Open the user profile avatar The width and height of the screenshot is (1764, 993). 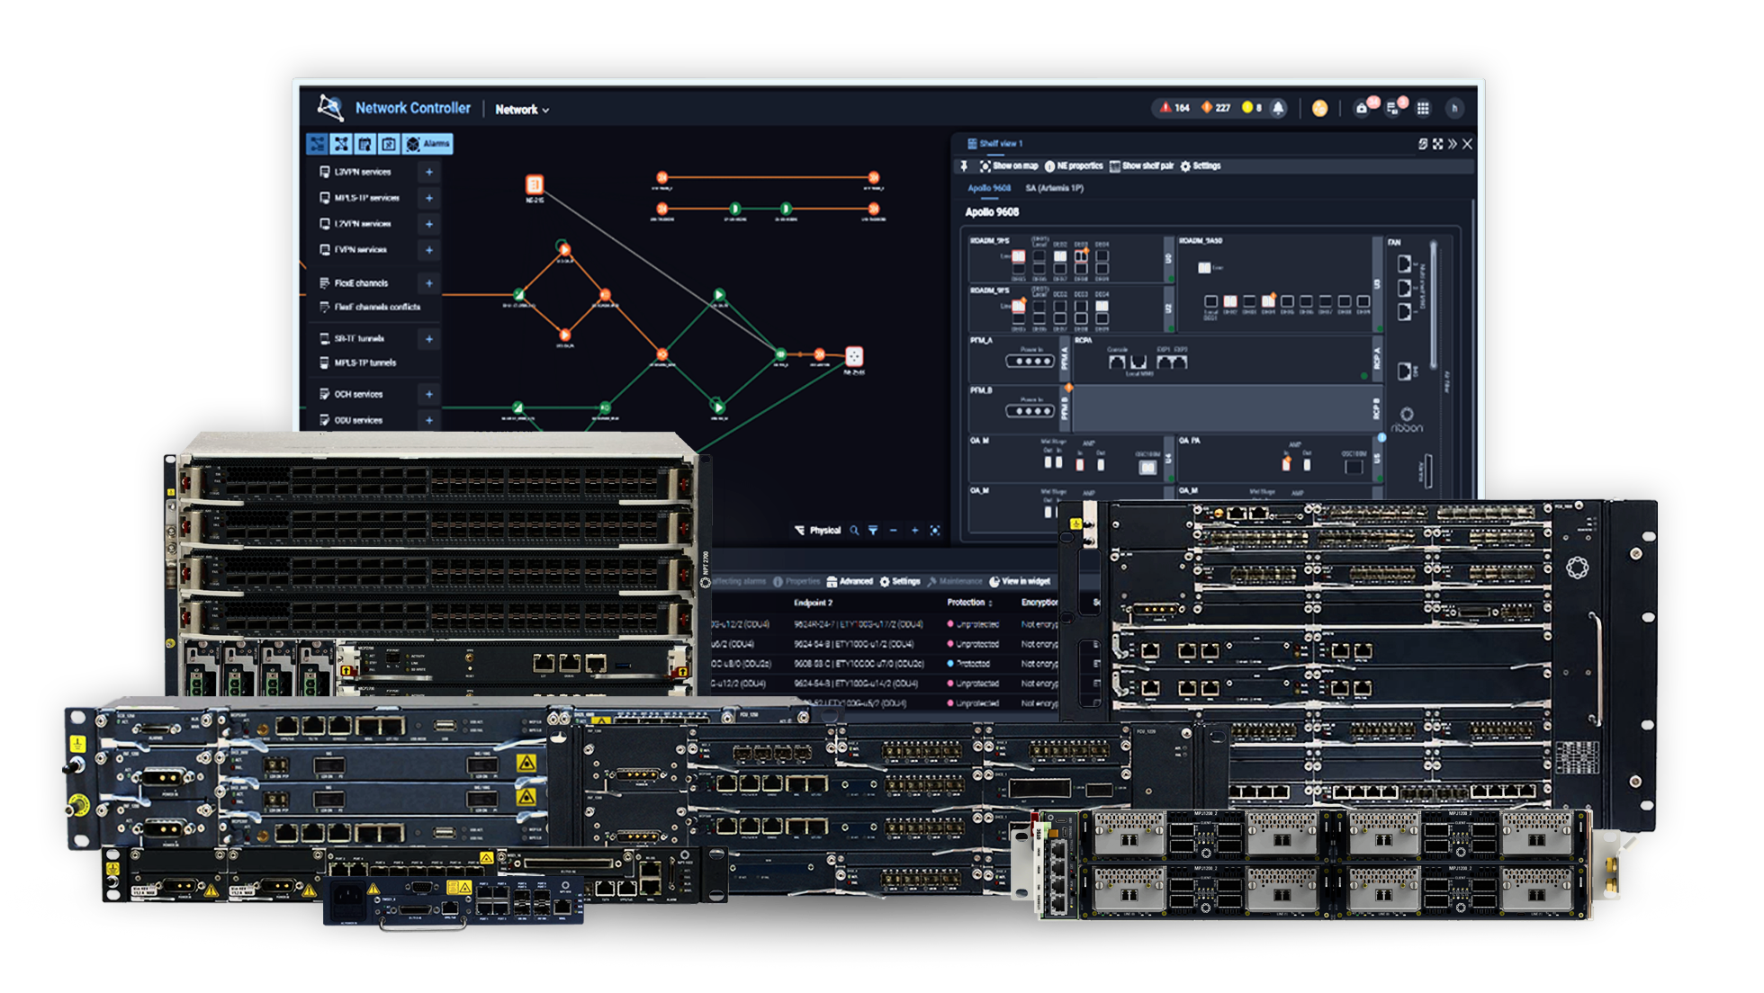pos(1454,109)
